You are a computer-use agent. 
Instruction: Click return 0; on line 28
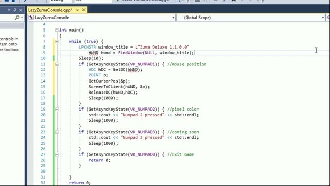tap(100, 160)
